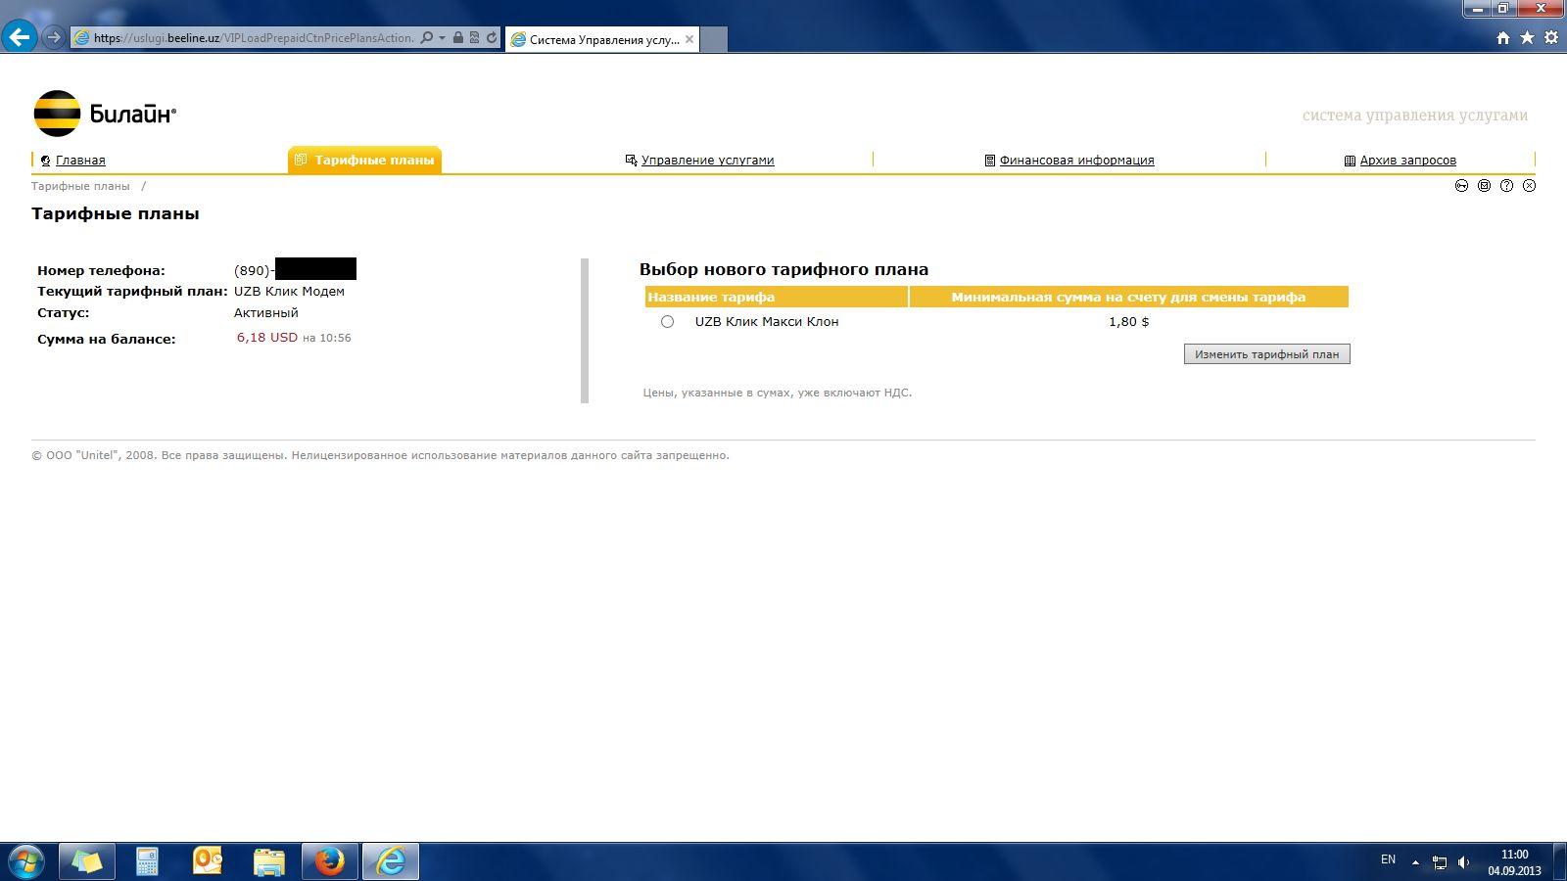Select the UZB Клик Макси Клон radio button
Screen dimensions: 1567x881
coord(667,322)
